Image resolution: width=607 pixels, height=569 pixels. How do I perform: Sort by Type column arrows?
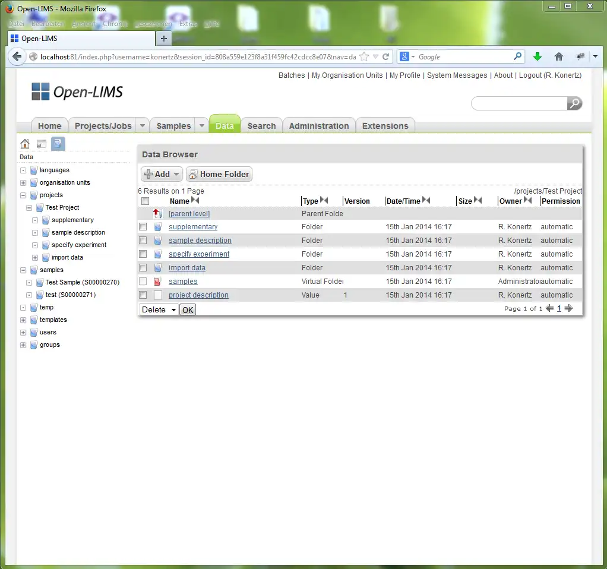click(x=324, y=201)
